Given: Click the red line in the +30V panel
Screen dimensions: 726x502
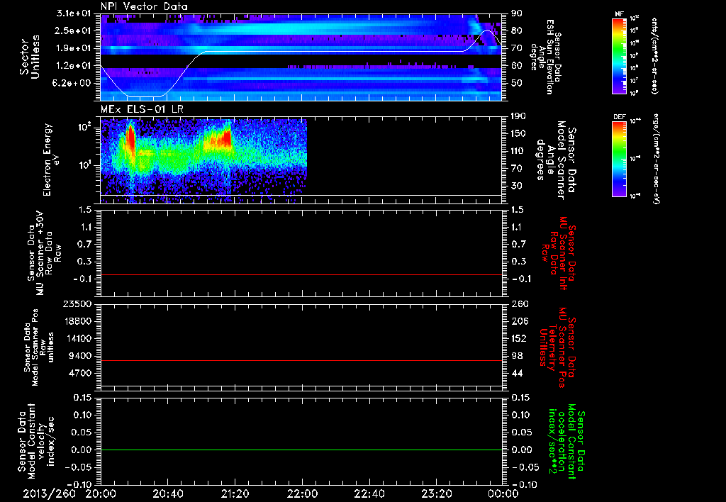Looking at the screenshot, I should (x=301, y=274).
